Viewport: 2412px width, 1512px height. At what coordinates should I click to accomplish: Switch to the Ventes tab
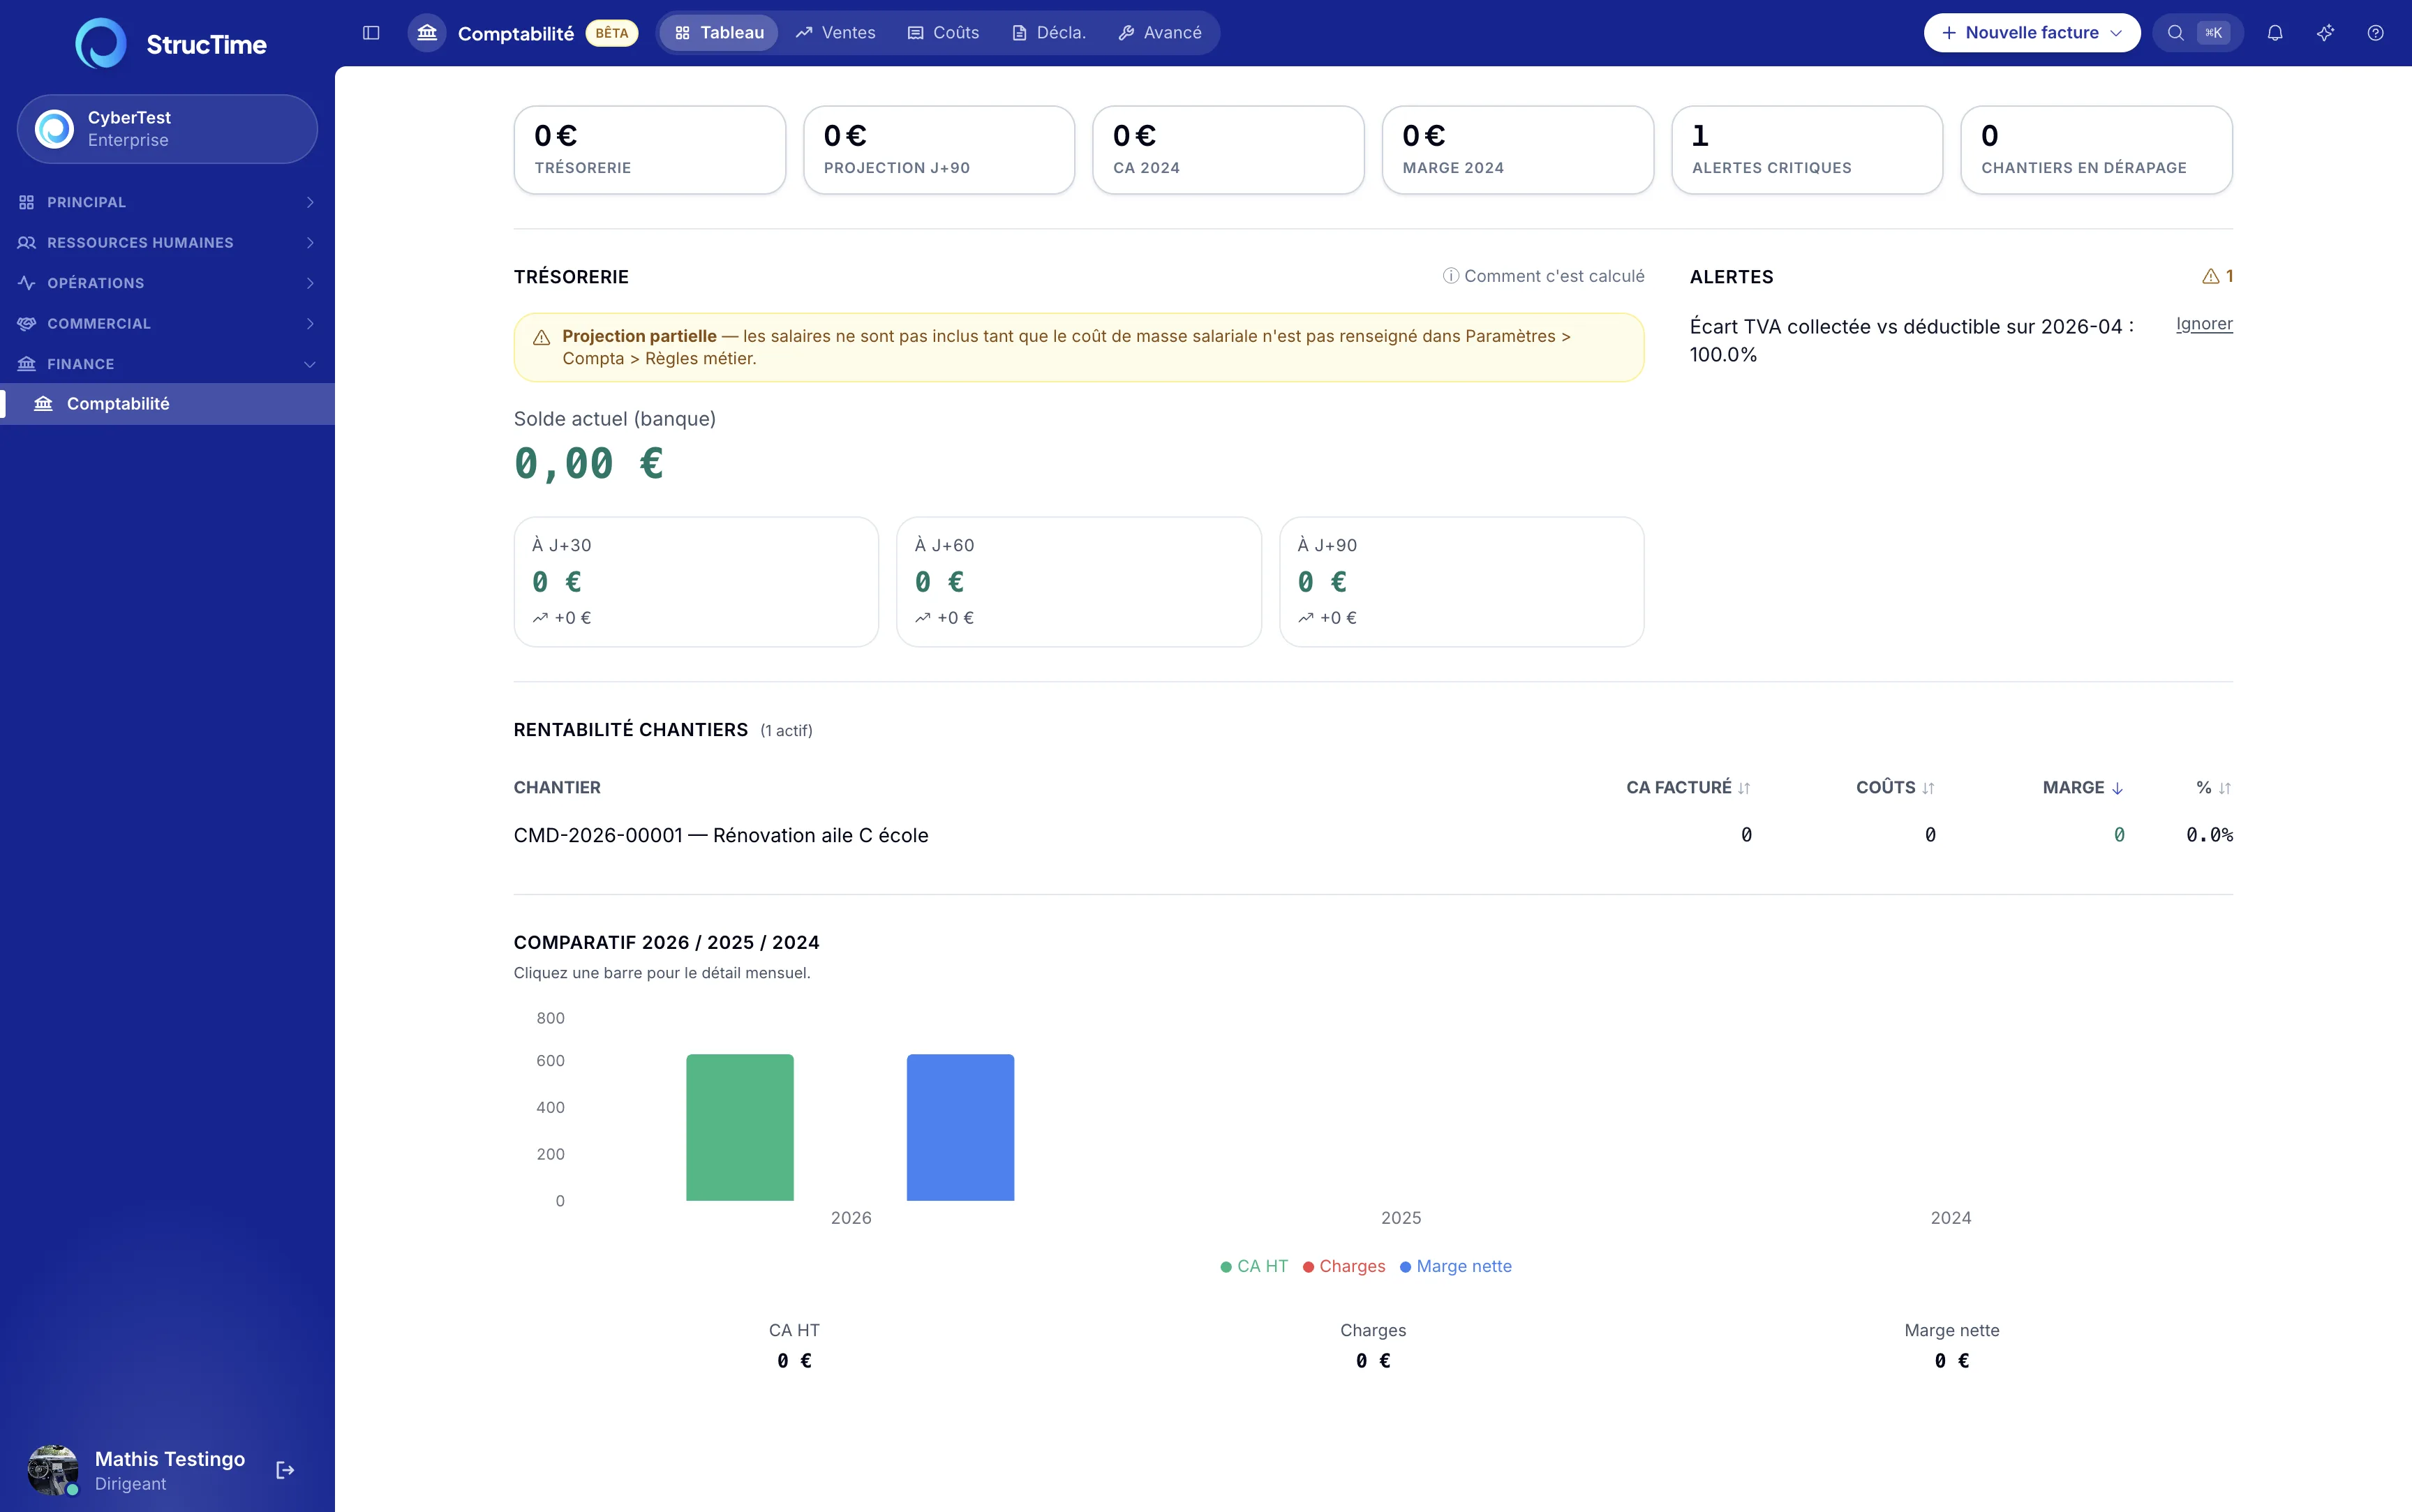pos(835,33)
